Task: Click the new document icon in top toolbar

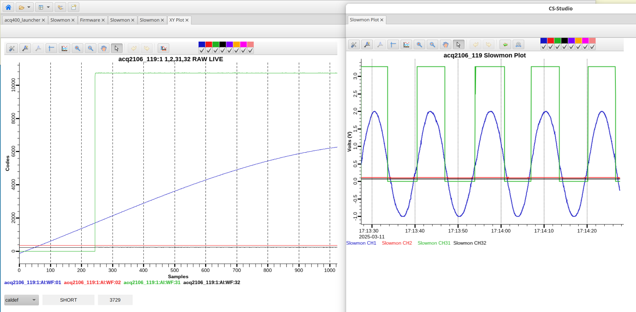Action: (74, 7)
